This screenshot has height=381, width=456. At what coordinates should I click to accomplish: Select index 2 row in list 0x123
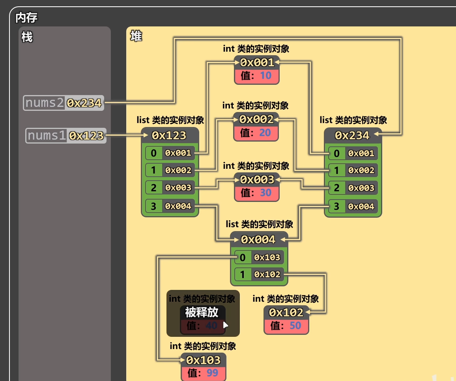click(170, 188)
